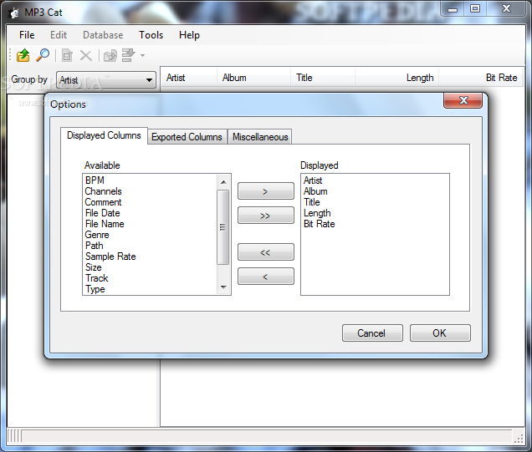Click the open folder toolbar icon
This screenshot has height=452, width=532.
23,55
